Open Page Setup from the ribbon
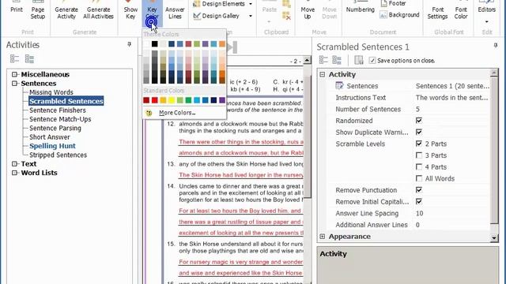The width and height of the screenshot is (506, 284). (38, 10)
